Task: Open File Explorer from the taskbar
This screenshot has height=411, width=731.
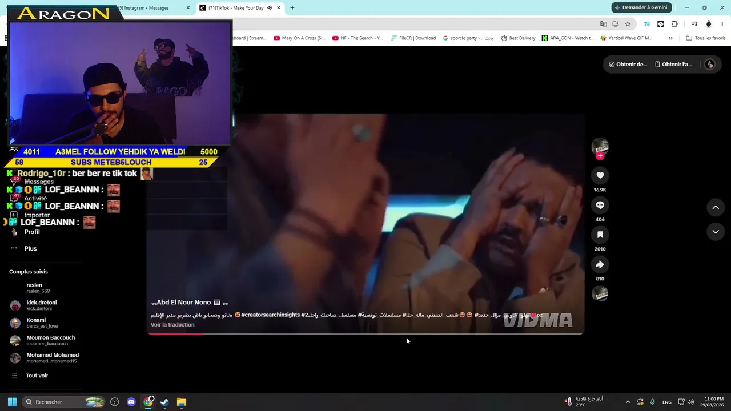Action: [181, 402]
